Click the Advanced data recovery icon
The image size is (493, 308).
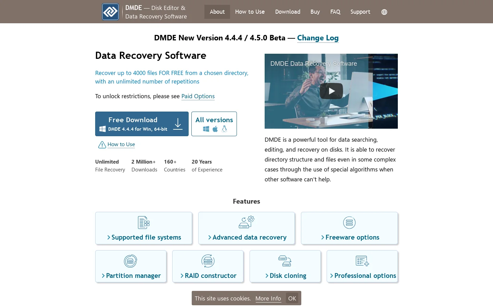pos(246,222)
